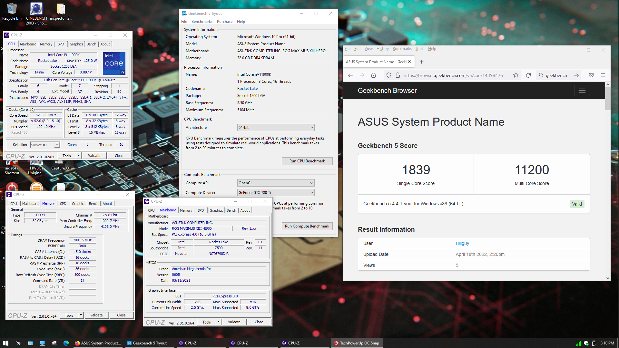Open the Recycle Bin desktop icon

point(12,12)
